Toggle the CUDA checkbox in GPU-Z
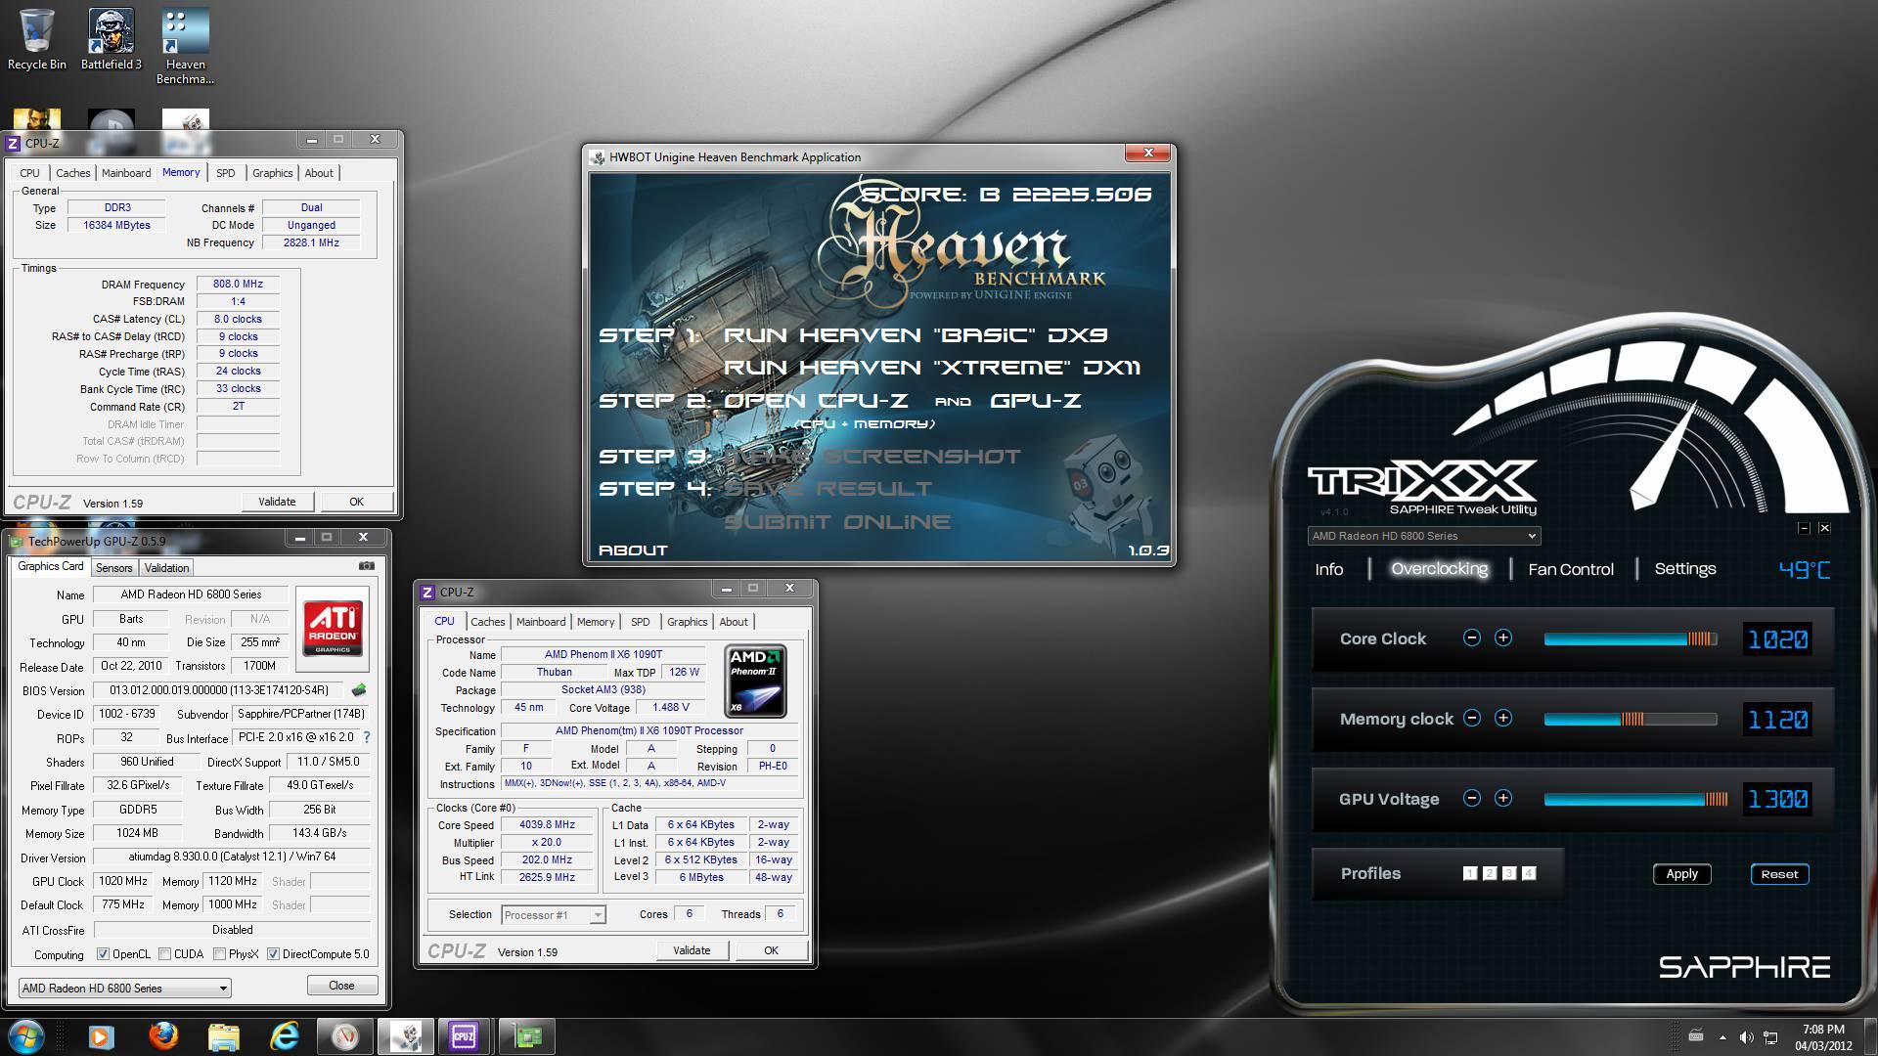 [x=164, y=954]
